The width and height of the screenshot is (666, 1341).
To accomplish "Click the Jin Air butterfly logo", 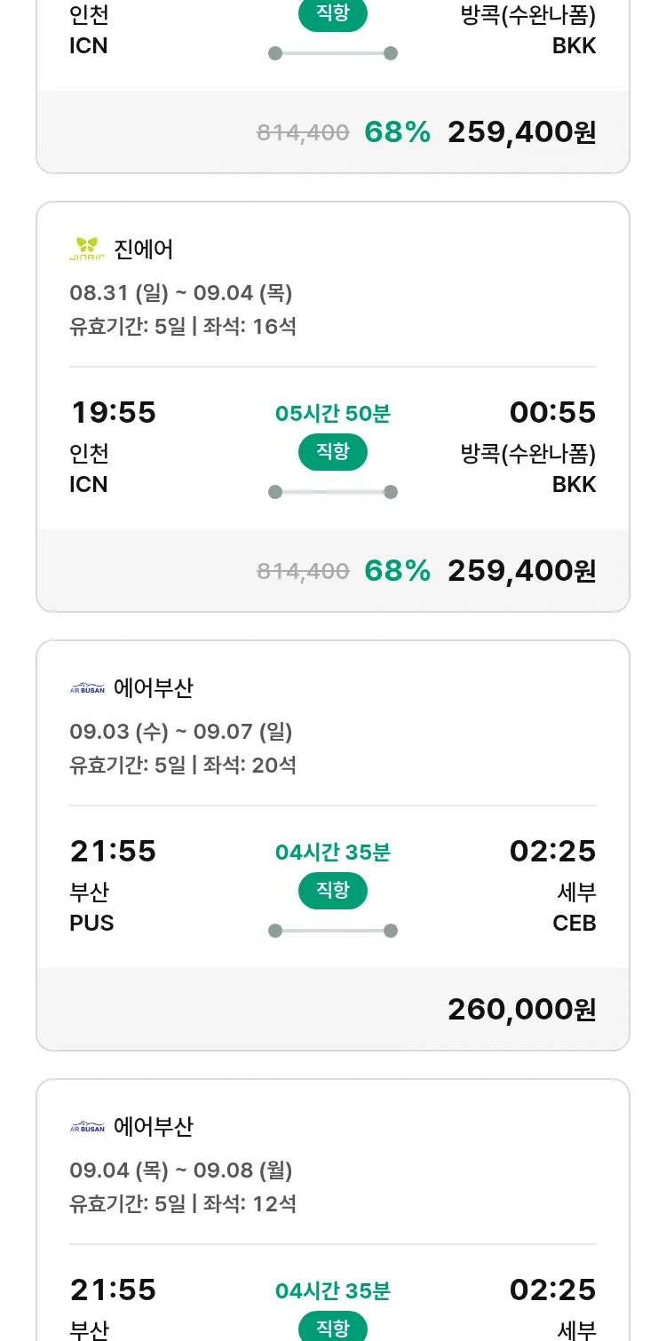I will [x=87, y=249].
